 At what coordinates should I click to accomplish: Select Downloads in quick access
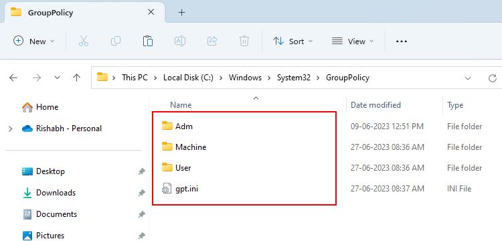50,193
